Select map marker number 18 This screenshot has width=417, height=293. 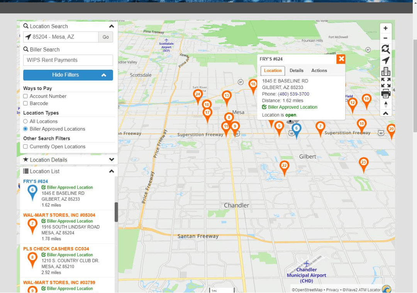point(207,104)
